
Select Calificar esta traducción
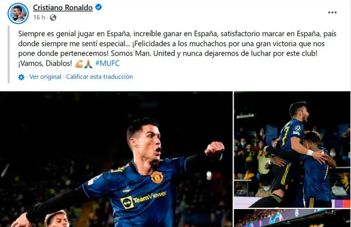pos(99,77)
